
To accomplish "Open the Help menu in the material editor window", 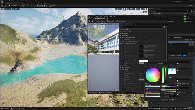I will coord(115,16).
